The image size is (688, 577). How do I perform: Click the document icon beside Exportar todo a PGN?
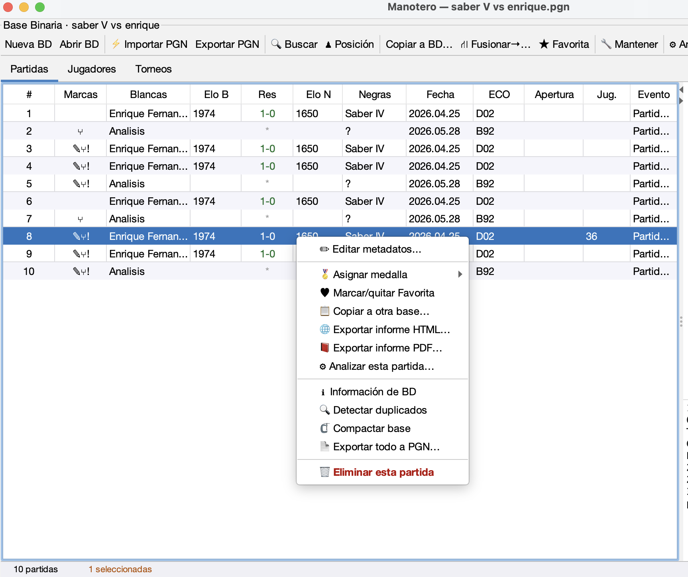[x=325, y=446]
